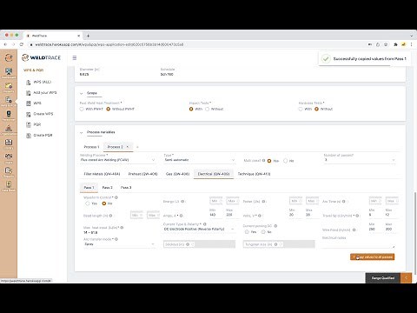
Task: Click the PQR sidebar icon
Action: coord(29,124)
